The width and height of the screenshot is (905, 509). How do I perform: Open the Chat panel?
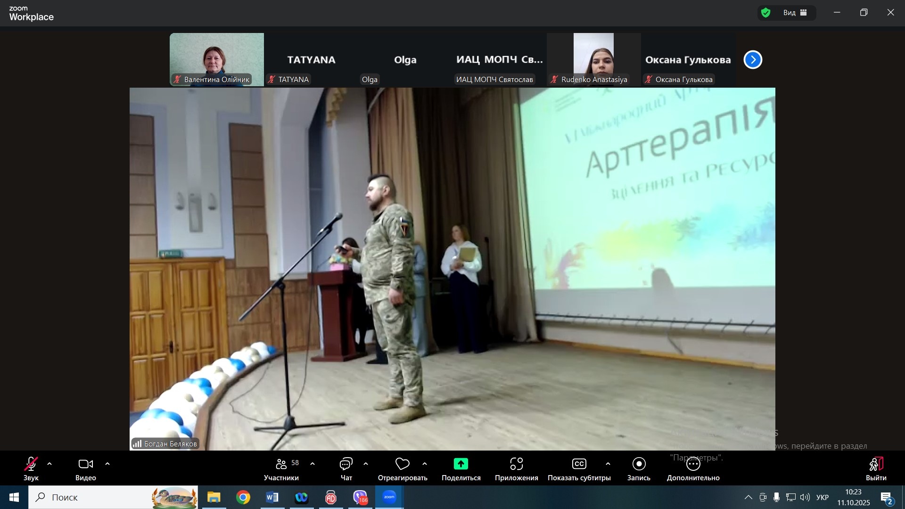click(x=346, y=464)
